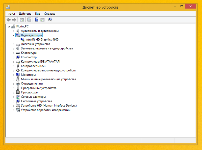
Task: Select the Мониторы tree item
Action: pos(28,75)
